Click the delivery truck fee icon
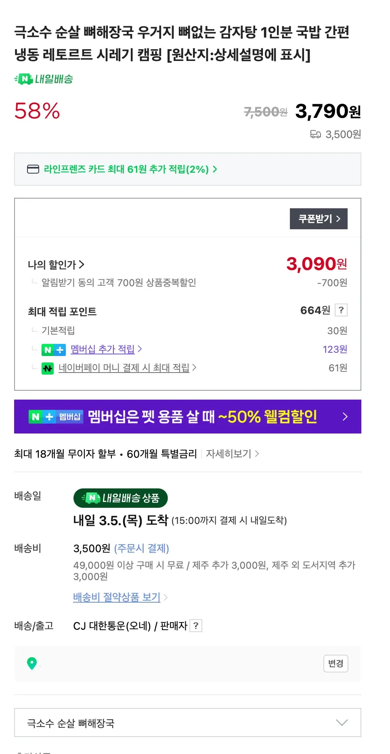The image size is (390, 754). point(315,134)
